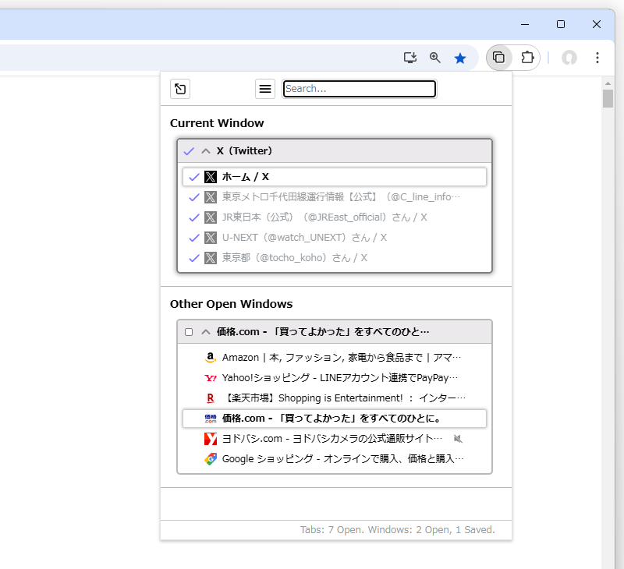Click the Amazon favicon

(x=211, y=358)
